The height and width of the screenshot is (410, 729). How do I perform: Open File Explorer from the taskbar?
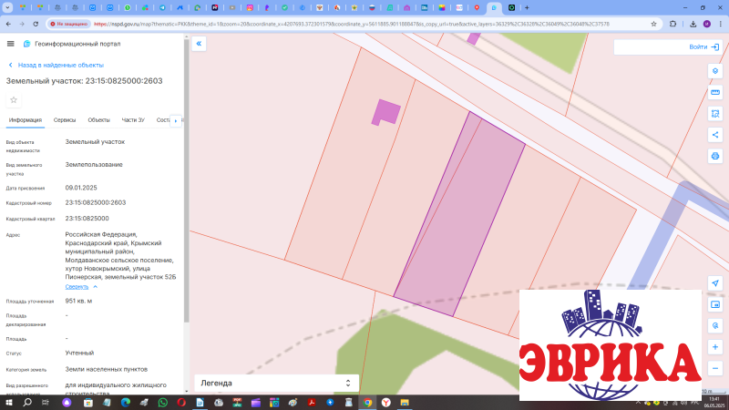[x=405, y=403]
